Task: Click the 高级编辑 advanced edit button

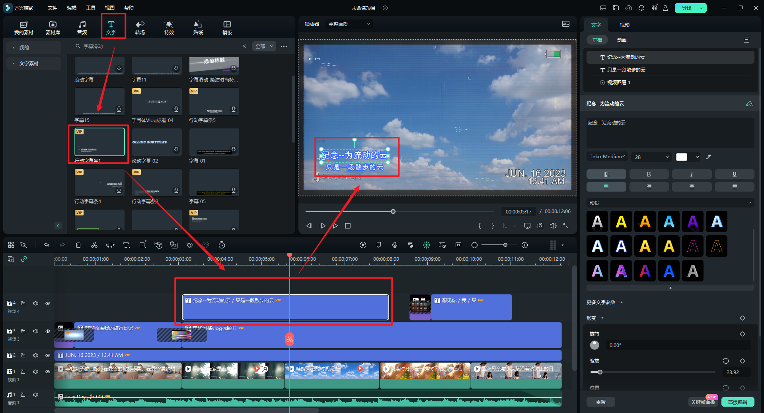Action: click(737, 402)
